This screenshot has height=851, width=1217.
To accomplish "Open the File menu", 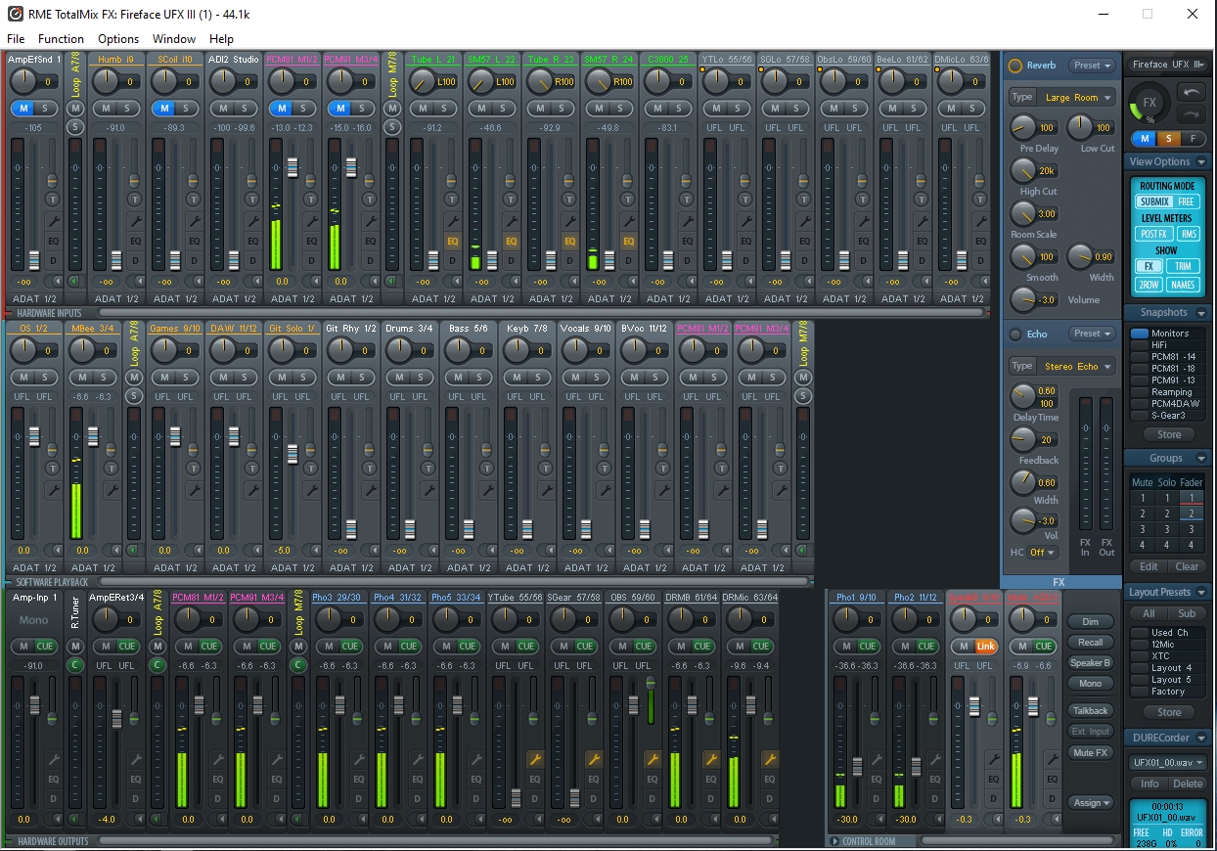I will point(16,39).
